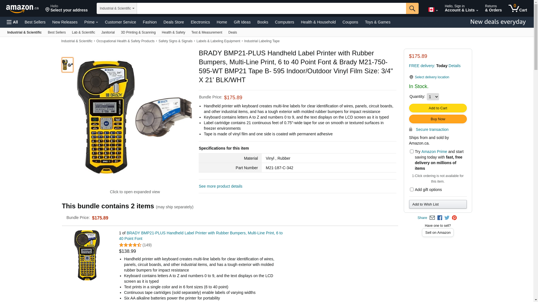Expand the Quantity dropdown
Image resolution: width=538 pixels, height=302 pixels.
click(433, 97)
